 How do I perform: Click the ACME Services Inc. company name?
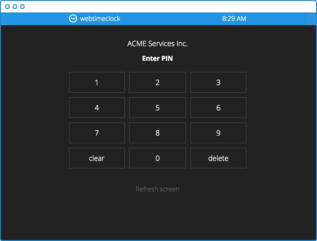[157, 43]
